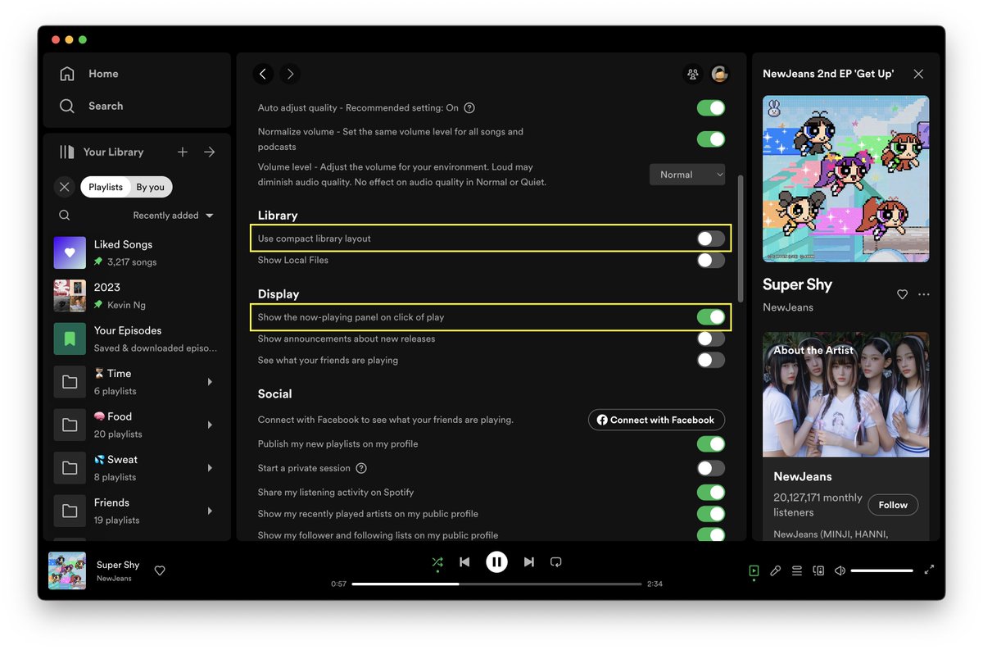The height and width of the screenshot is (650, 983).
Task: Enable See what your friends are playing
Action: 711,360
